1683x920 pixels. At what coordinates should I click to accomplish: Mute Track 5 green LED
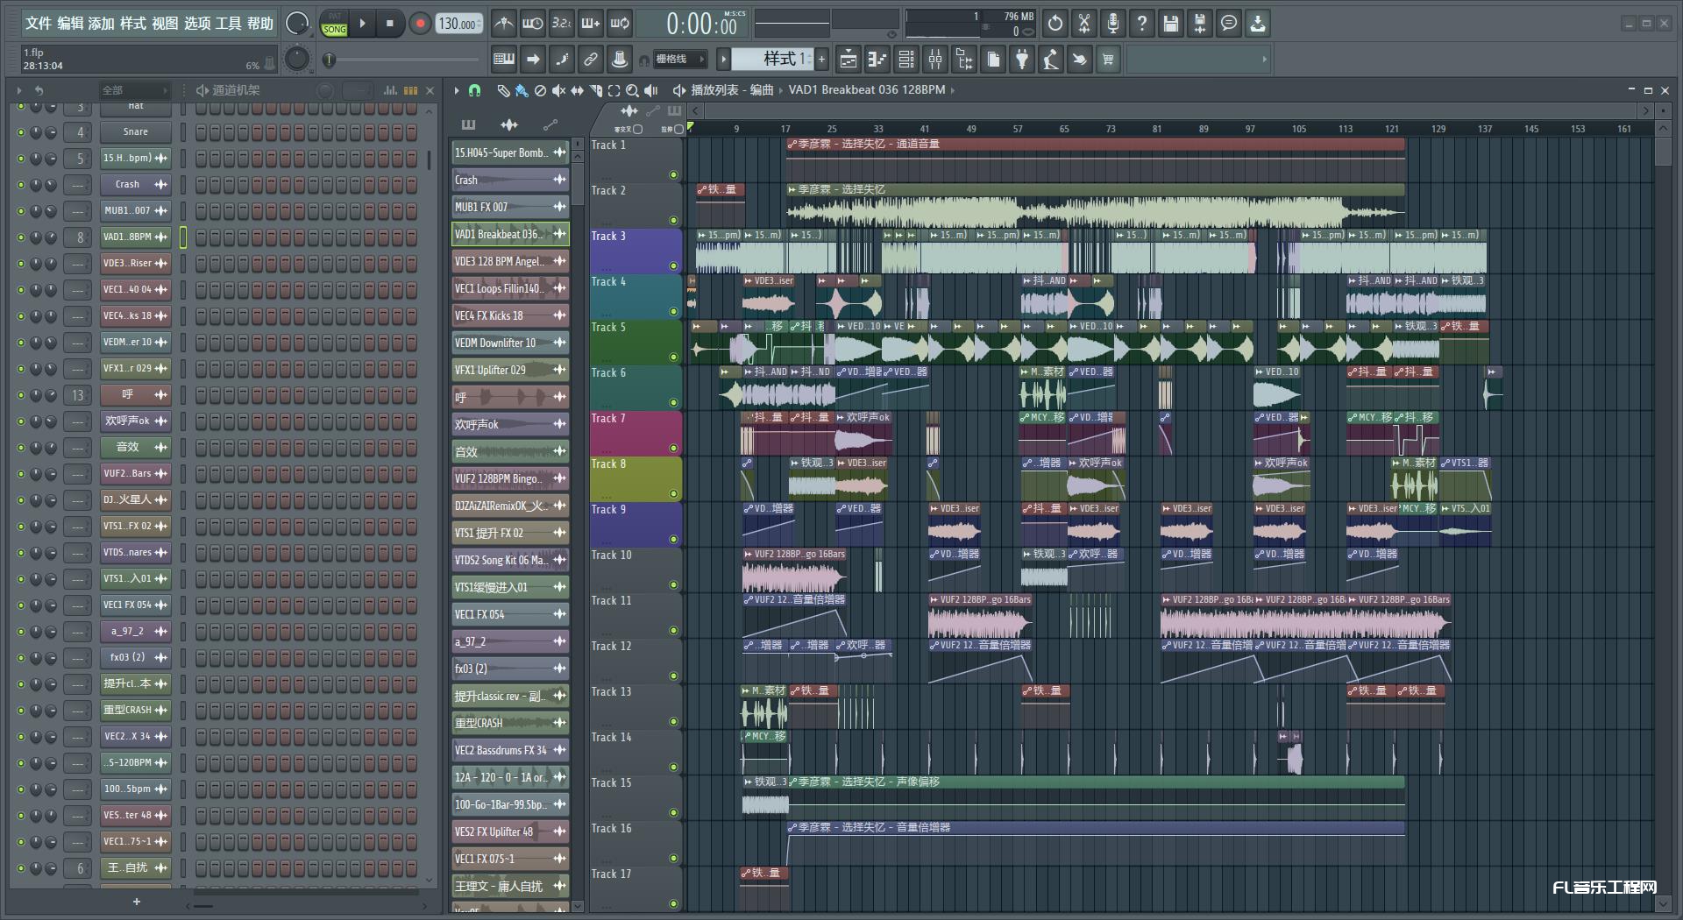click(x=673, y=357)
